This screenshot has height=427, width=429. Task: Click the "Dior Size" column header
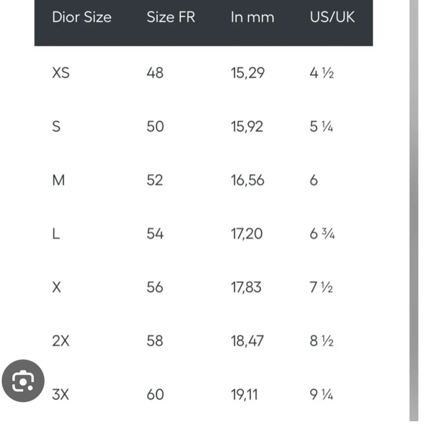(81, 17)
